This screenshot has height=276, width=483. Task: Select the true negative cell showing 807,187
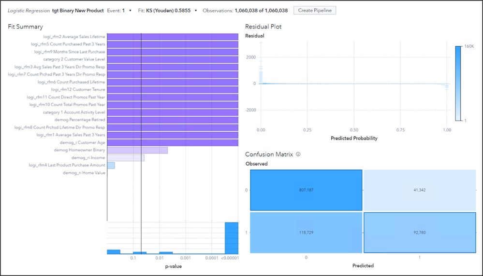click(x=306, y=190)
